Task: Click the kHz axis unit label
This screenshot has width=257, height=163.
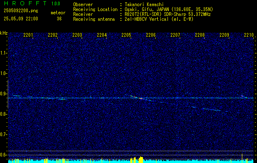Action: point(4,33)
